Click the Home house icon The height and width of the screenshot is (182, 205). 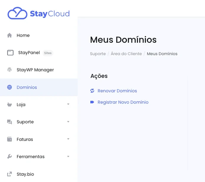9,35
